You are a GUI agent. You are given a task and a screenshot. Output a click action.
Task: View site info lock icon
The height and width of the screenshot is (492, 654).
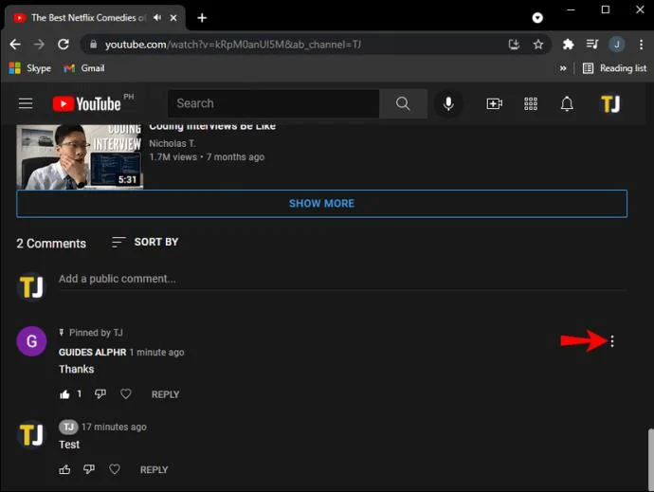(94, 45)
